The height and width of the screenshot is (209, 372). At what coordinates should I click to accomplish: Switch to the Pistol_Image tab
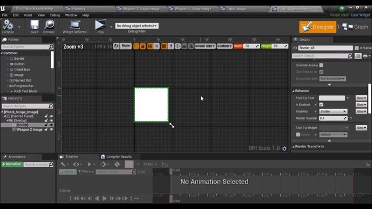tap(236, 9)
